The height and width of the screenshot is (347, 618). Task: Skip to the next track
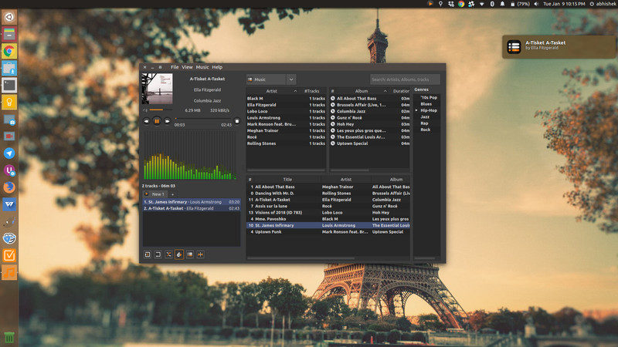pos(168,122)
